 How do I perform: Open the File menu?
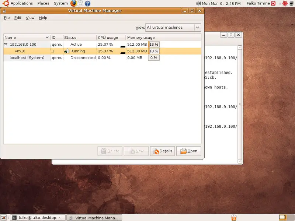click(7, 18)
